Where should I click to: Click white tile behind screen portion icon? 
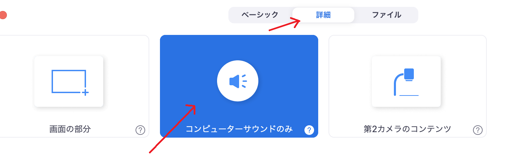(x=69, y=81)
